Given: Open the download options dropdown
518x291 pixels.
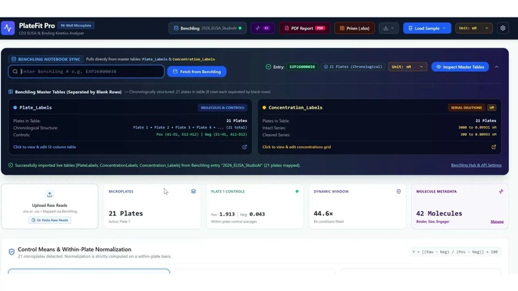Looking at the screenshot, I should point(389,28).
